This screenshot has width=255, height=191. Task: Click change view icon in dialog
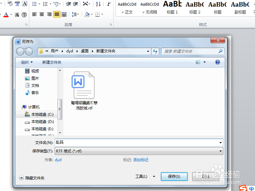coord(198,62)
